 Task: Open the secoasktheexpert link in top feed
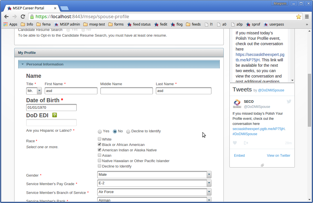(260, 57)
